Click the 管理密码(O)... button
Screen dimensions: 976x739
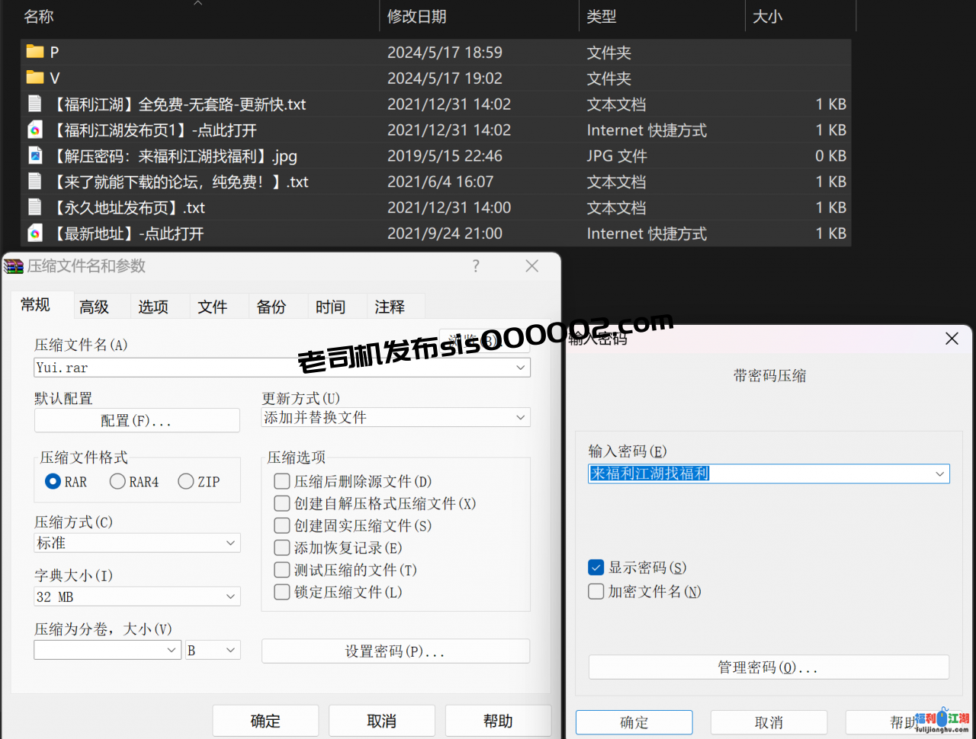[769, 667]
